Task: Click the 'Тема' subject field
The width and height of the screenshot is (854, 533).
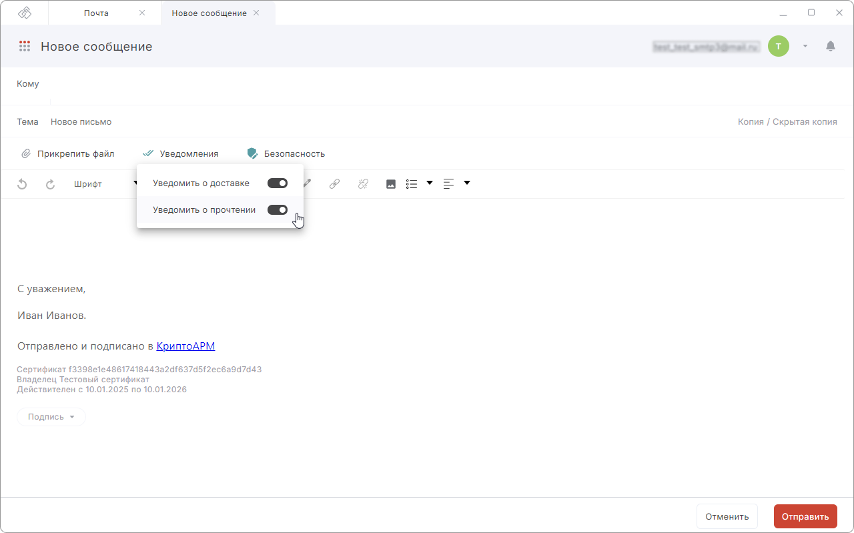Action: 387,122
